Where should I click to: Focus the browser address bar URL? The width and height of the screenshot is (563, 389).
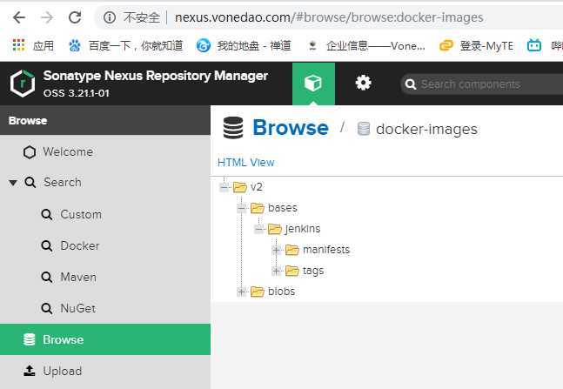329,17
